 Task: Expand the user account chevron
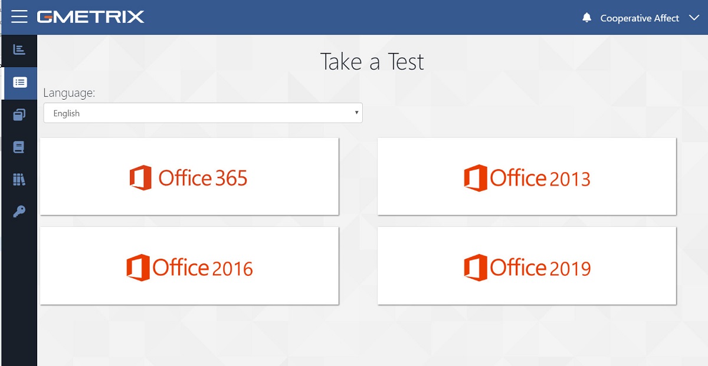pyautogui.click(x=693, y=18)
